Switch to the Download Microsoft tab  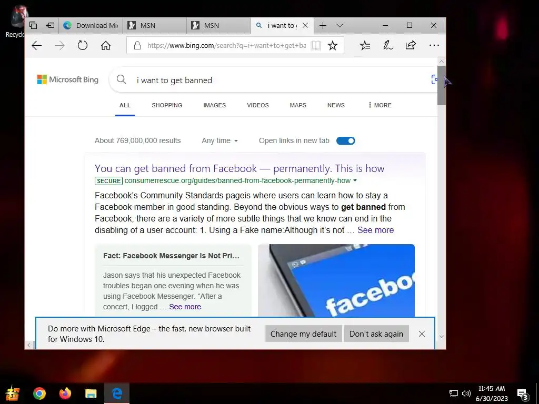(x=91, y=25)
